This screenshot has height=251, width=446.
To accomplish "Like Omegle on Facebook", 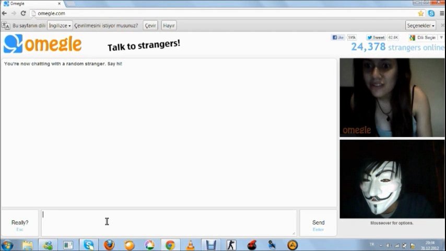I will click(x=338, y=37).
